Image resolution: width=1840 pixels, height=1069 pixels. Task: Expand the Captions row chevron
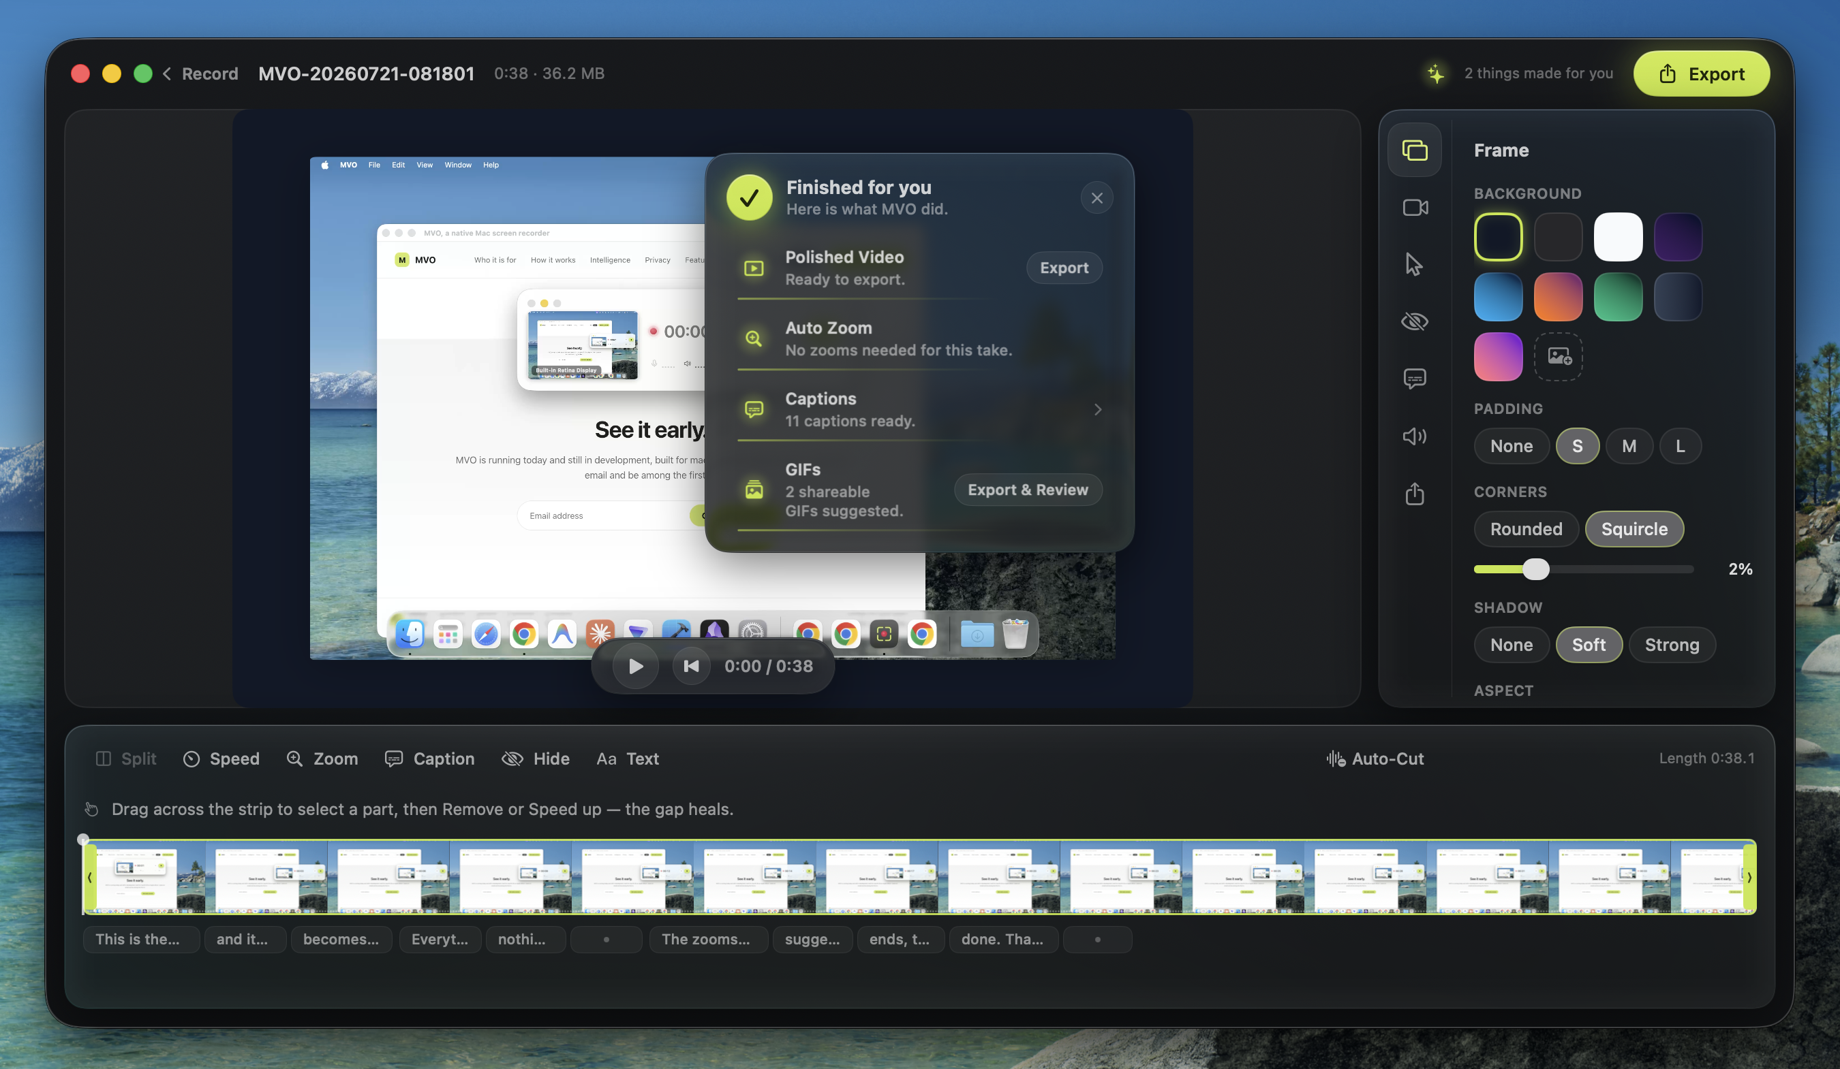pyautogui.click(x=1097, y=409)
